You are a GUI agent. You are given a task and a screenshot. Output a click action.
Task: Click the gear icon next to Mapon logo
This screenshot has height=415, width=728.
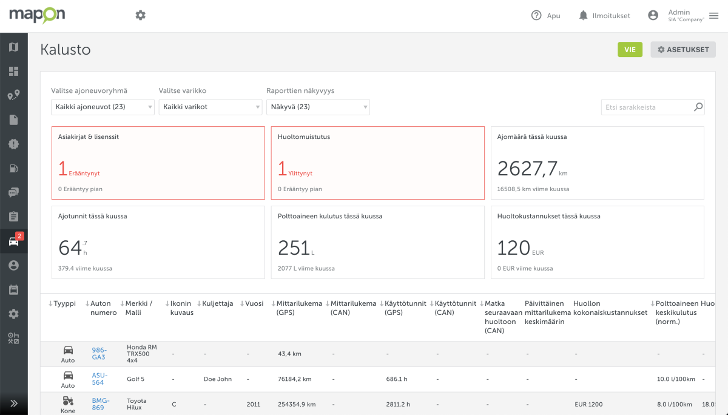[x=141, y=15]
